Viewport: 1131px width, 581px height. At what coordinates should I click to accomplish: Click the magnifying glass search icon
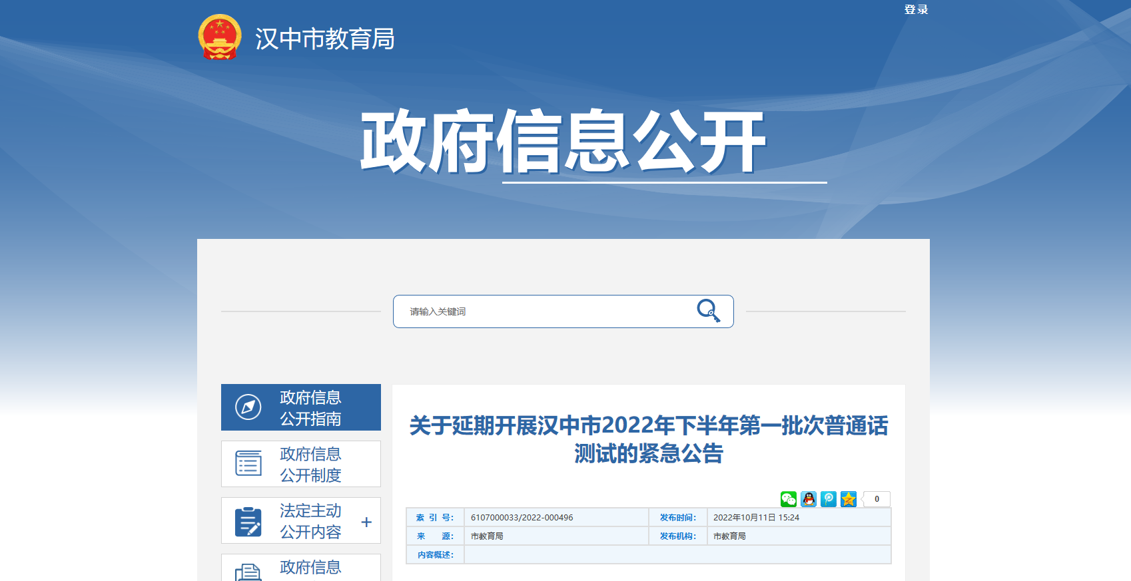pyautogui.click(x=708, y=311)
